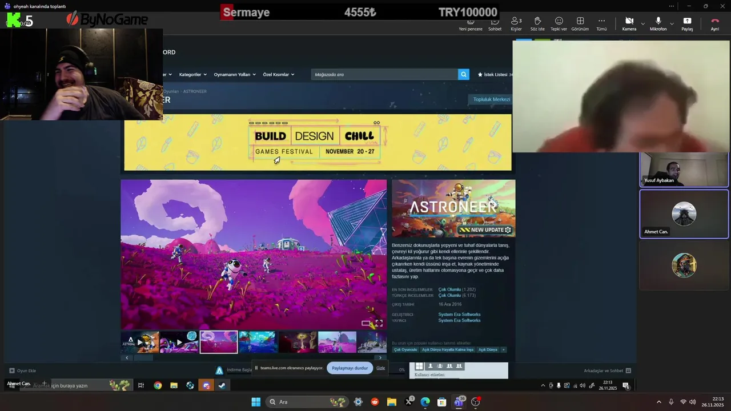Open the Windows Start menu
The width and height of the screenshot is (731, 411).
256,402
